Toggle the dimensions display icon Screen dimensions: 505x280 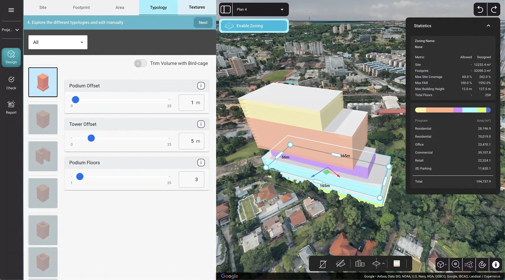[469, 264]
